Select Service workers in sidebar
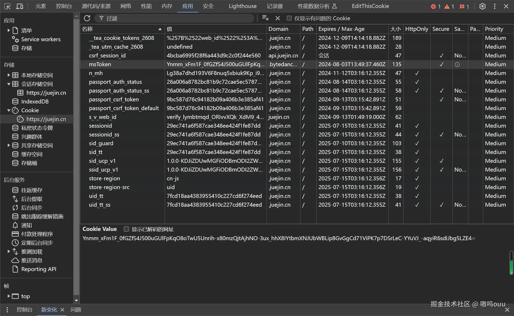This screenshot has height=316, width=514. point(41,39)
